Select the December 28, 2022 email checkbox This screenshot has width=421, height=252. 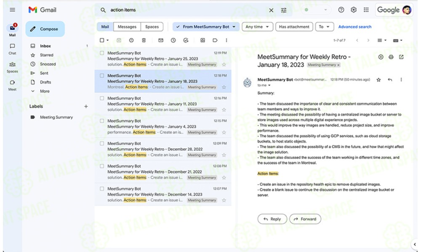point(102,144)
